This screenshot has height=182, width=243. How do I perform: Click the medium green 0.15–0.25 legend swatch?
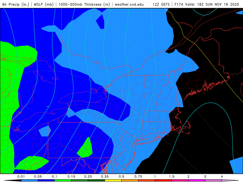pyautogui.click(x=80, y=180)
